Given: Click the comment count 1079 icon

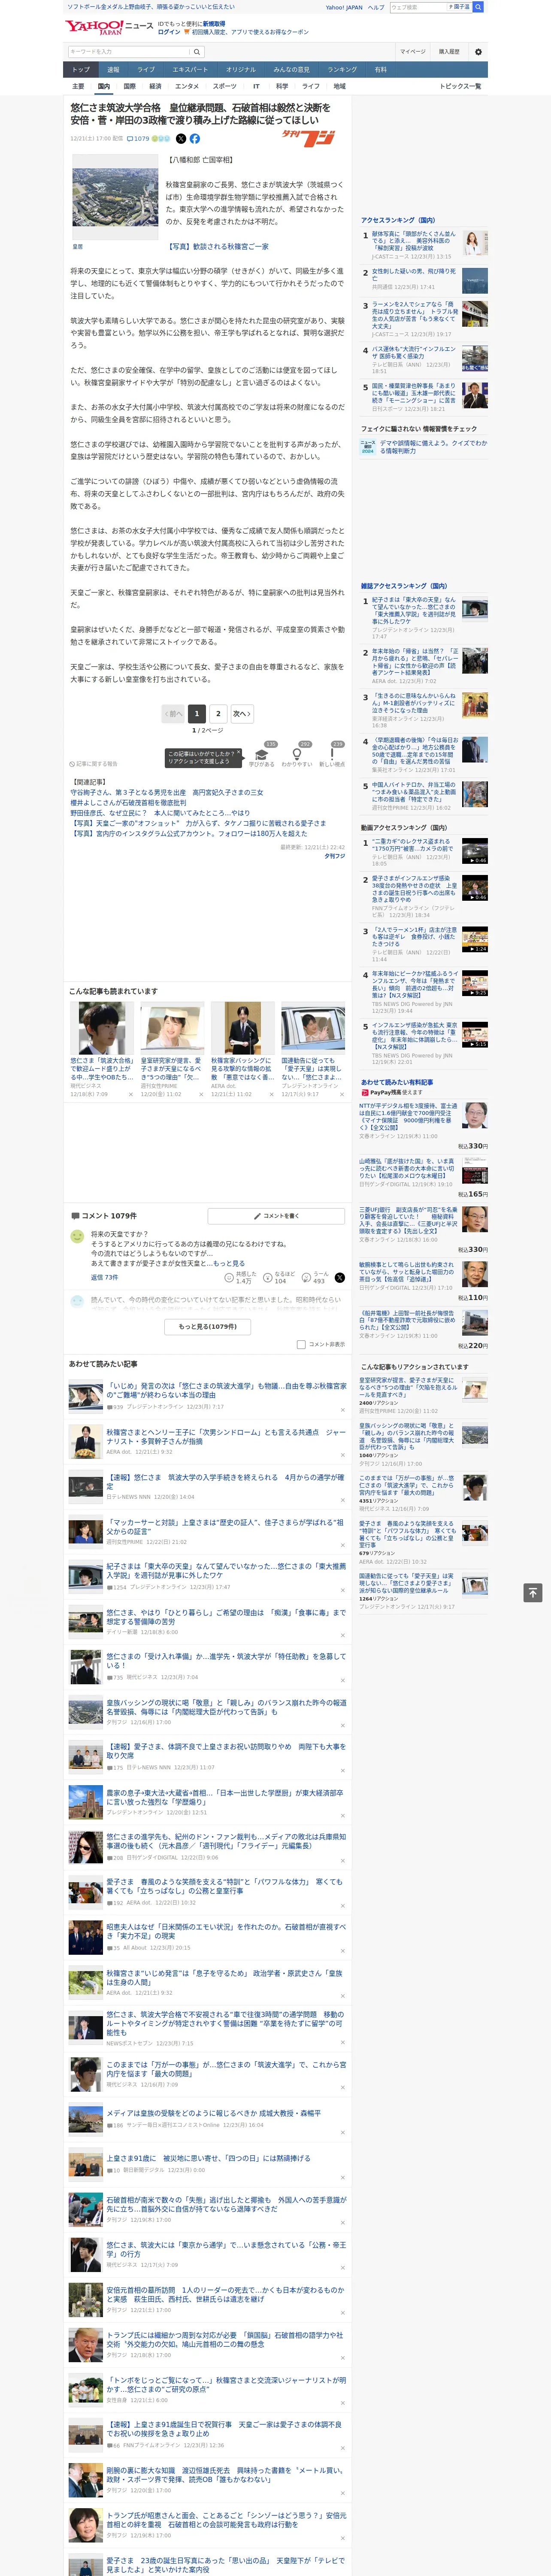Looking at the screenshot, I should [x=138, y=139].
